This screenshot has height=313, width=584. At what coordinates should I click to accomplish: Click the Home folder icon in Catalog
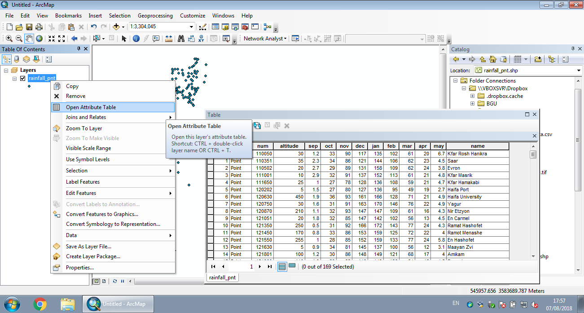coord(492,58)
